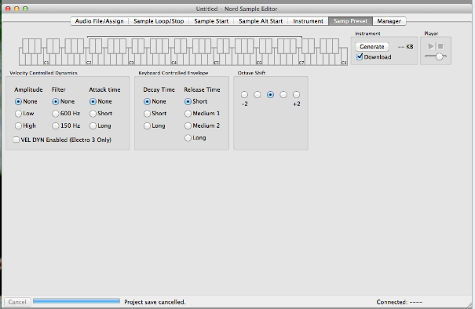Set Octave Shift to -1 radio
The width and height of the screenshot is (475, 309).
pos(258,95)
